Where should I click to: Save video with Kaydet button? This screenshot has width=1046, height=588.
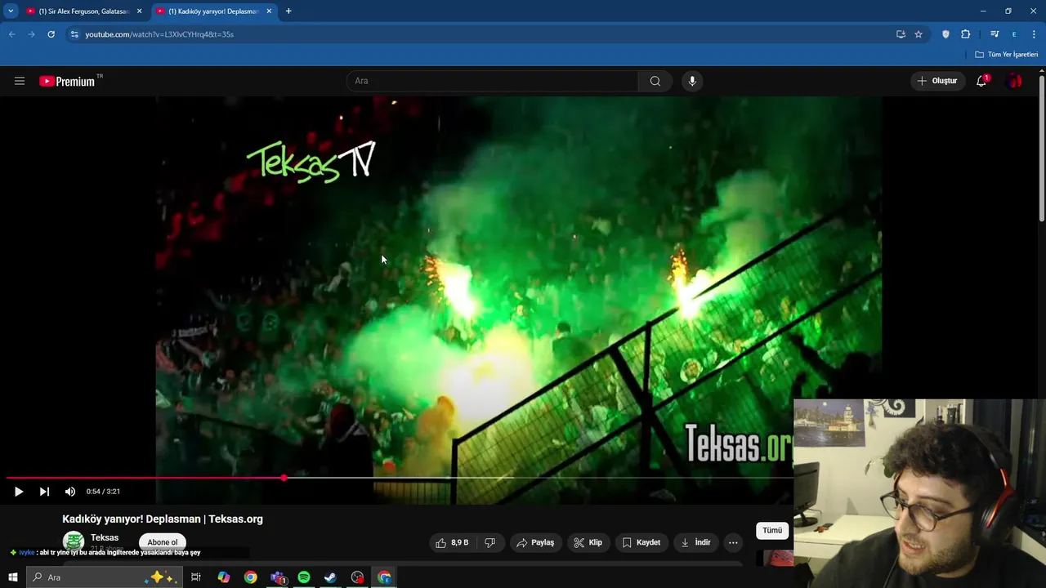pos(641,542)
